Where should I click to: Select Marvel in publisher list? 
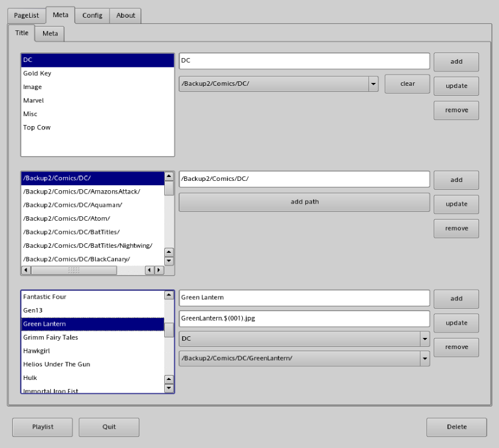[98, 101]
